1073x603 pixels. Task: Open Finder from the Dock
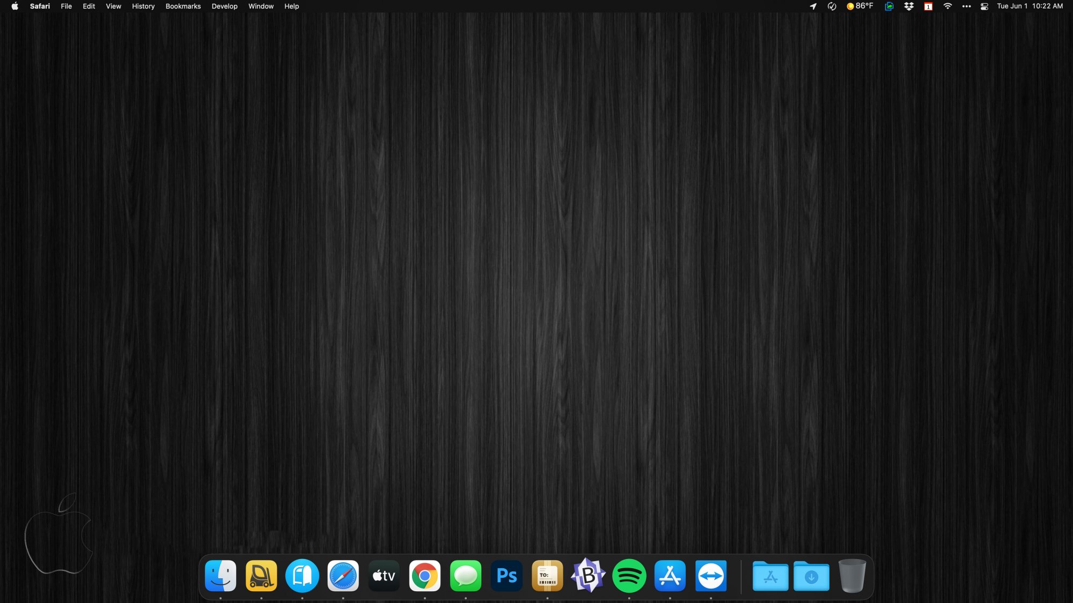click(x=221, y=576)
